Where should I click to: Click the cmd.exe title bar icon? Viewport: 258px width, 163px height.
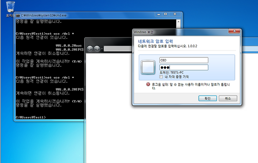tap(18, 16)
